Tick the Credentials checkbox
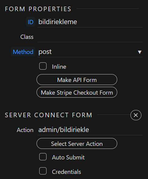148x179 pixels. 43,171
